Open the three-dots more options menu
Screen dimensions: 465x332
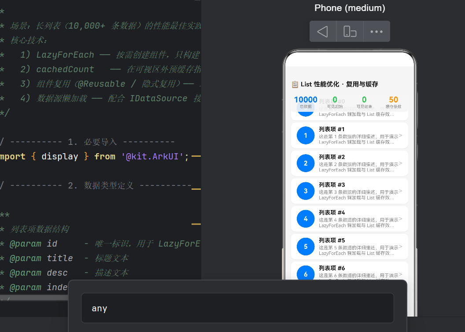click(x=376, y=31)
